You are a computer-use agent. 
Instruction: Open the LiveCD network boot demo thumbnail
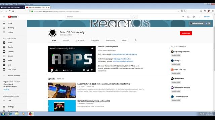click(x=62, y=90)
